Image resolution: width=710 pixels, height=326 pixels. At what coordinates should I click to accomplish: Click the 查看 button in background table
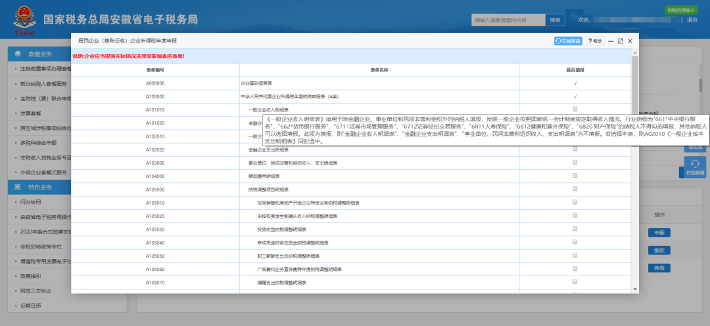[659, 268]
